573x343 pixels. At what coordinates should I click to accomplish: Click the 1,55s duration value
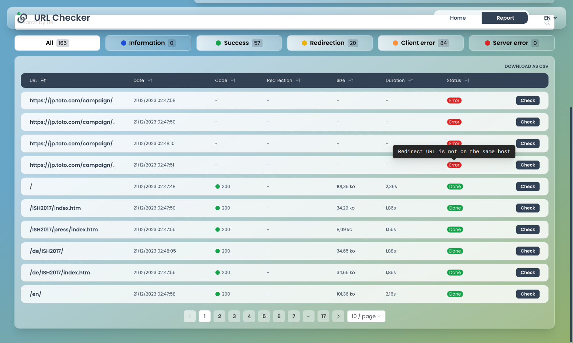click(391, 230)
